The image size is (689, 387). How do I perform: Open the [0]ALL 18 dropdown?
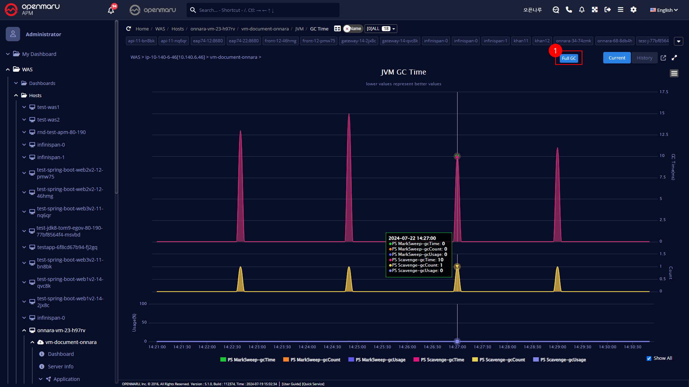[x=381, y=29]
